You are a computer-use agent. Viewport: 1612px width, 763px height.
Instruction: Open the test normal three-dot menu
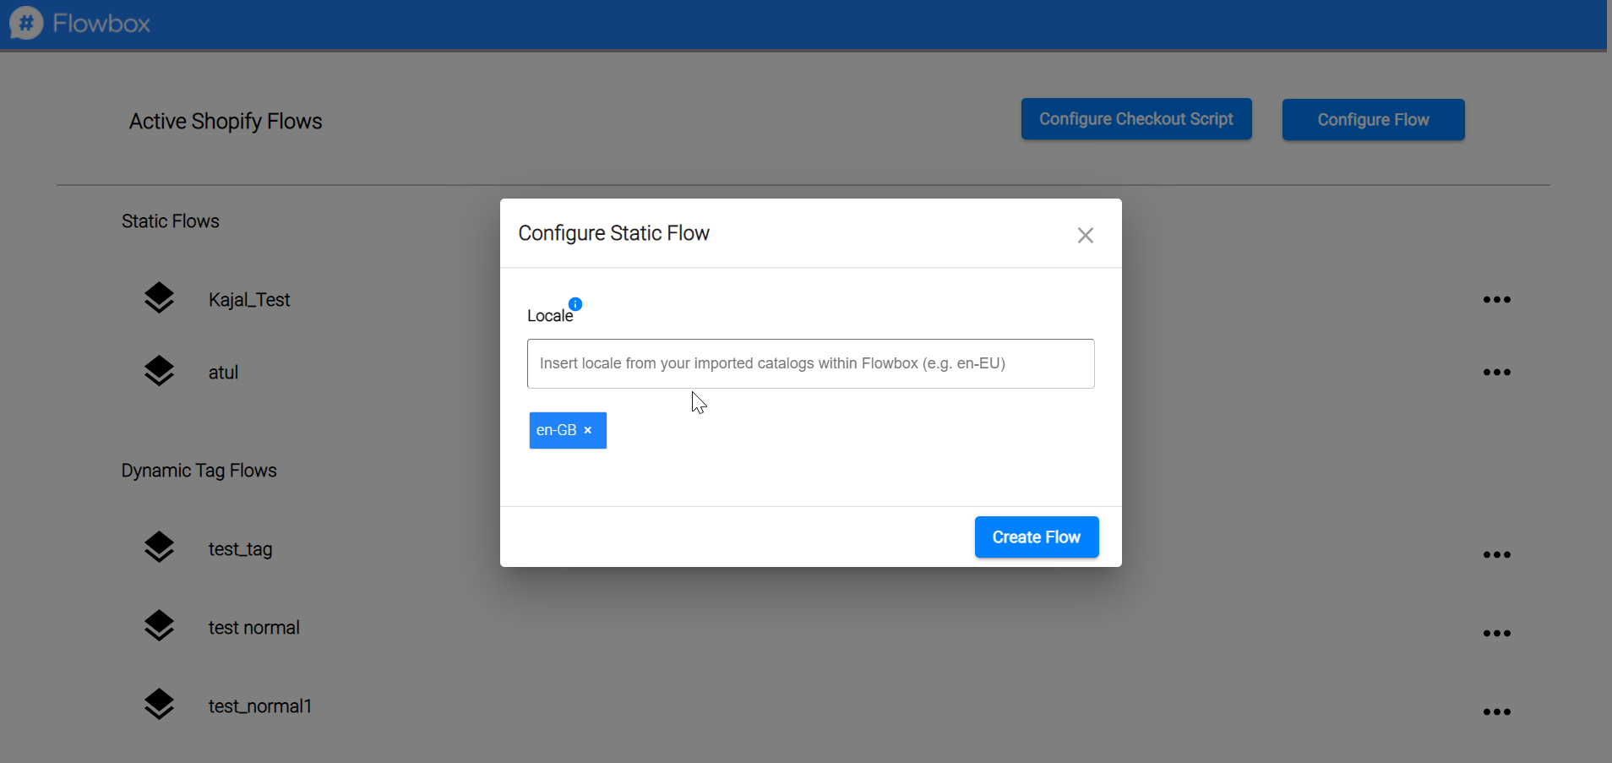1496,634
